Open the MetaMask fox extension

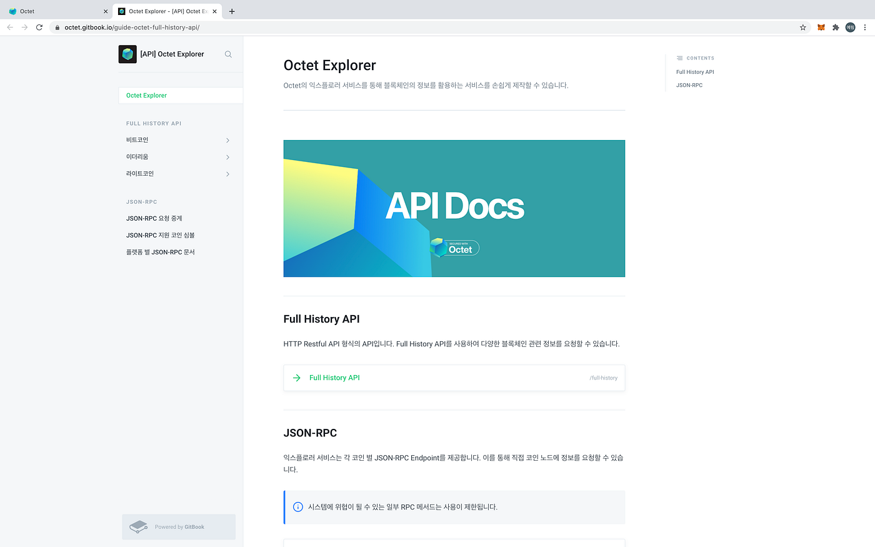coord(821,28)
